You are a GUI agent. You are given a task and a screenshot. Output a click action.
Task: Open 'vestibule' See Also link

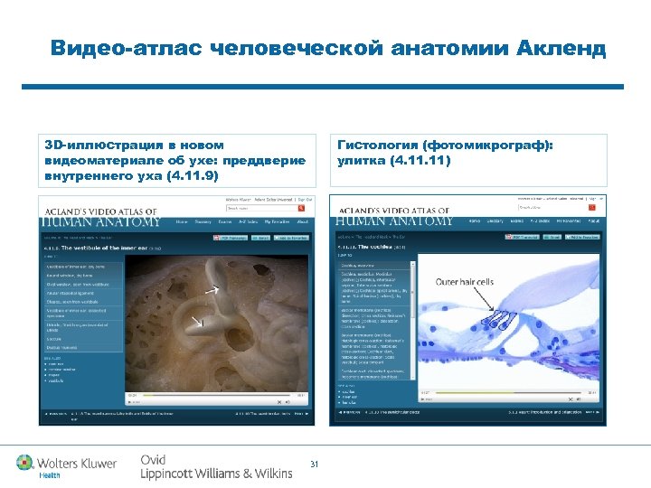click(x=56, y=381)
